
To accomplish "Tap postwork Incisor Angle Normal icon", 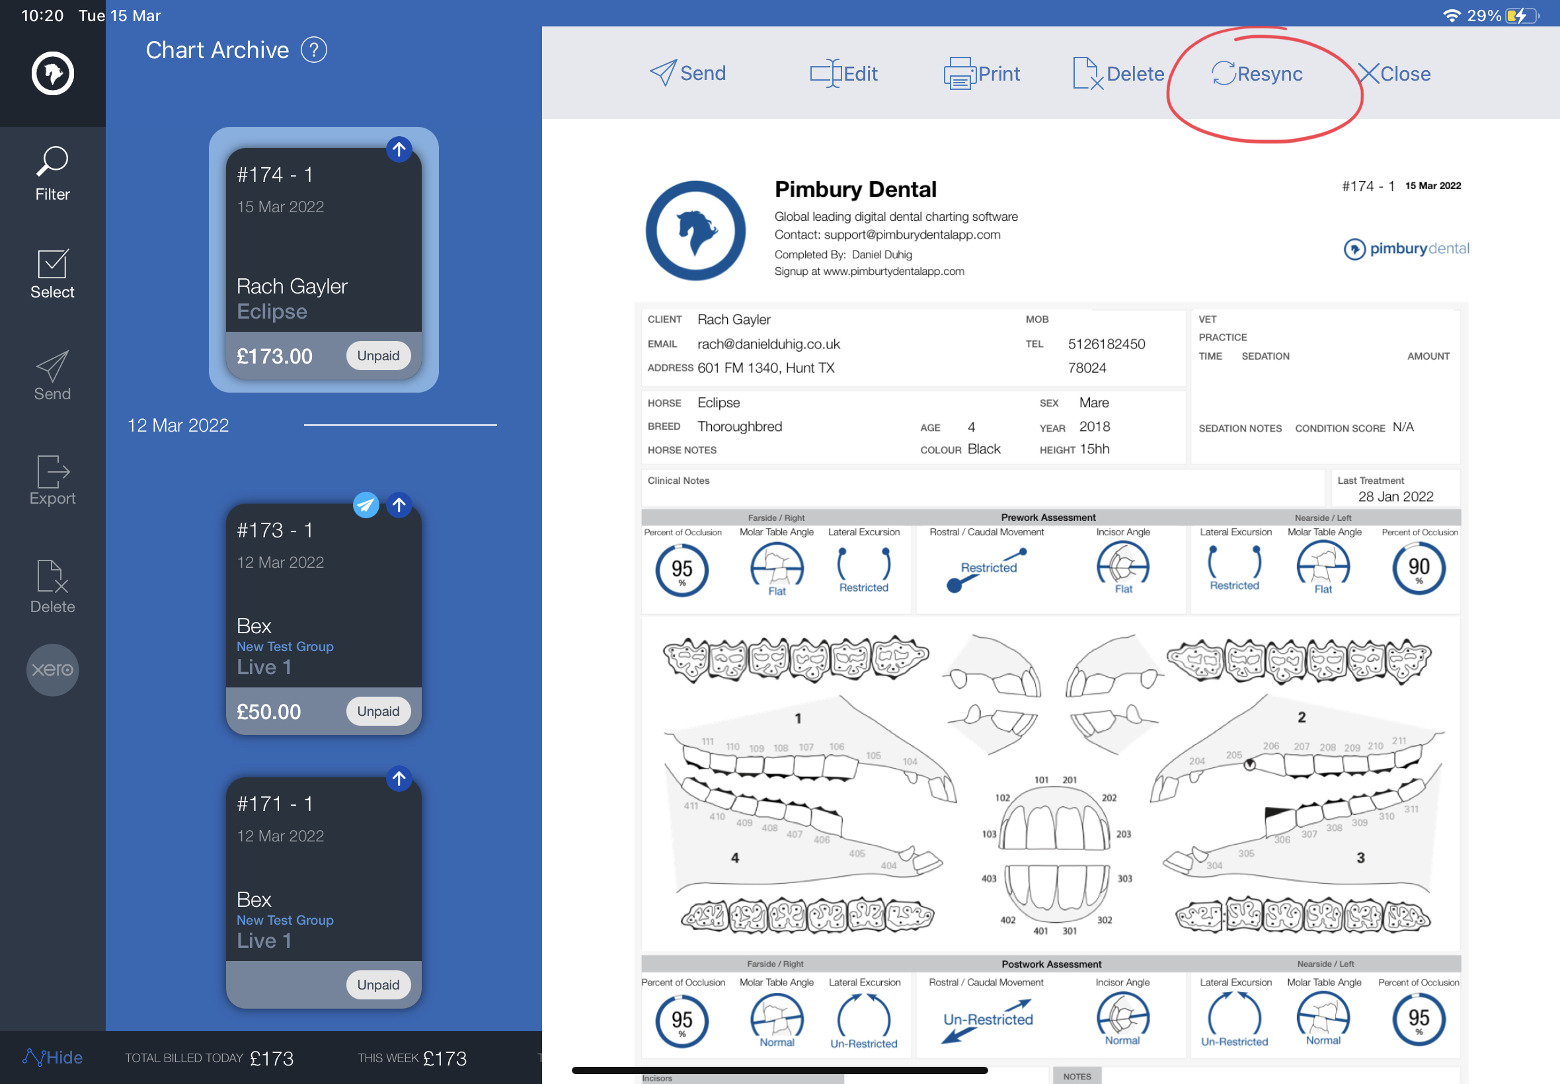I will click(1122, 1019).
